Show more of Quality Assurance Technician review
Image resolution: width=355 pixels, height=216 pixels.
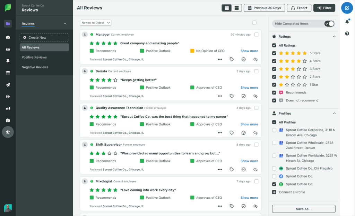pyautogui.click(x=249, y=124)
